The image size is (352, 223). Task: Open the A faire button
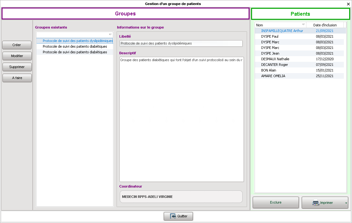click(17, 78)
